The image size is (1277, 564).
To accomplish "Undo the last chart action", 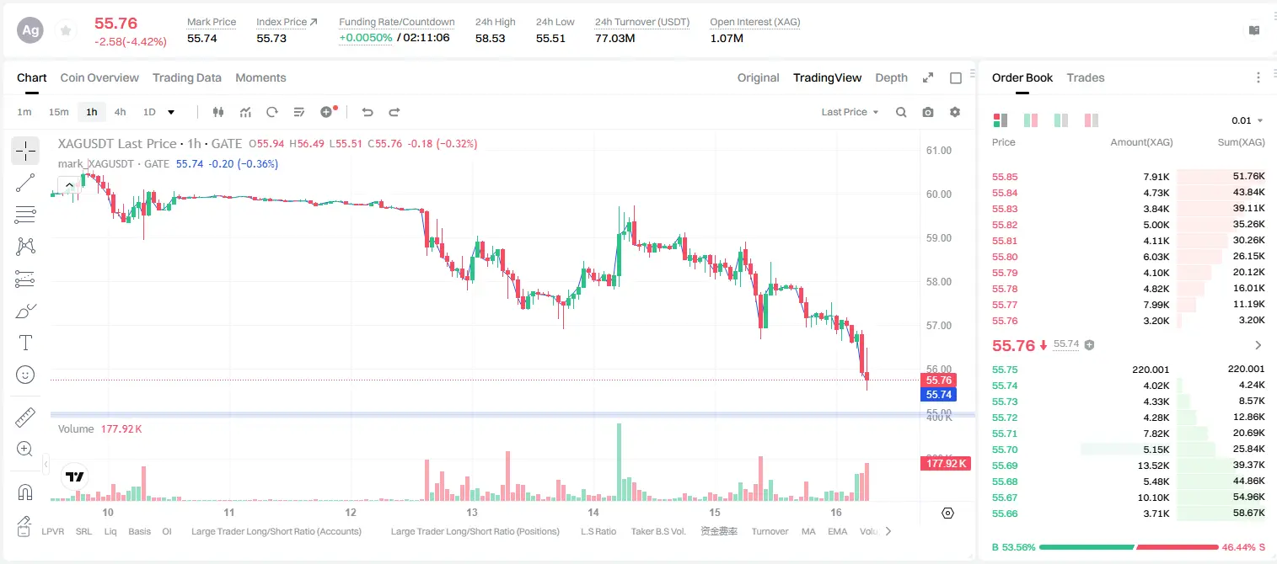I will point(367,112).
